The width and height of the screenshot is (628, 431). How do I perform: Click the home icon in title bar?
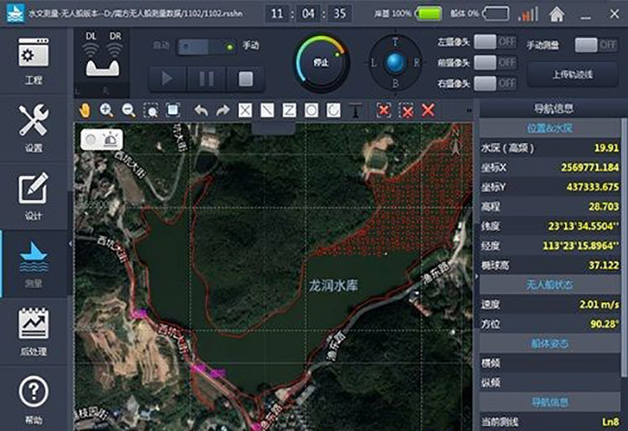pyautogui.click(x=557, y=14)
